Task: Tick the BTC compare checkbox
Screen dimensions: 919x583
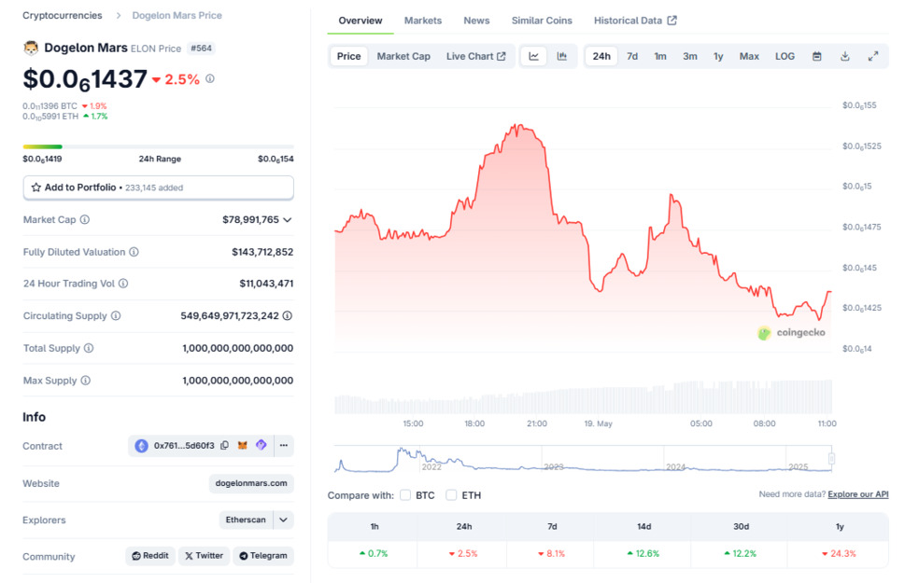Action: click(405, 495)
